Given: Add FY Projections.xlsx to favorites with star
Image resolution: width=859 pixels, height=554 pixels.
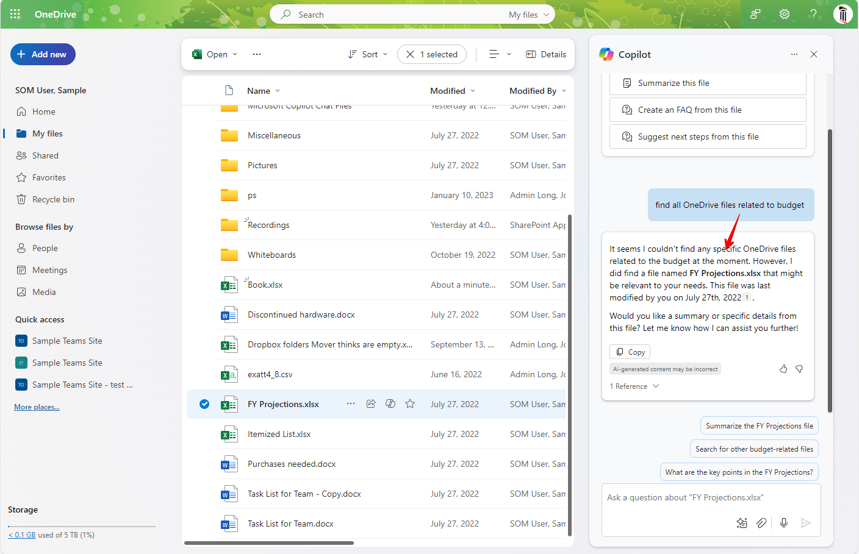Looking at the screenshot, I should [x=410, y=403].
